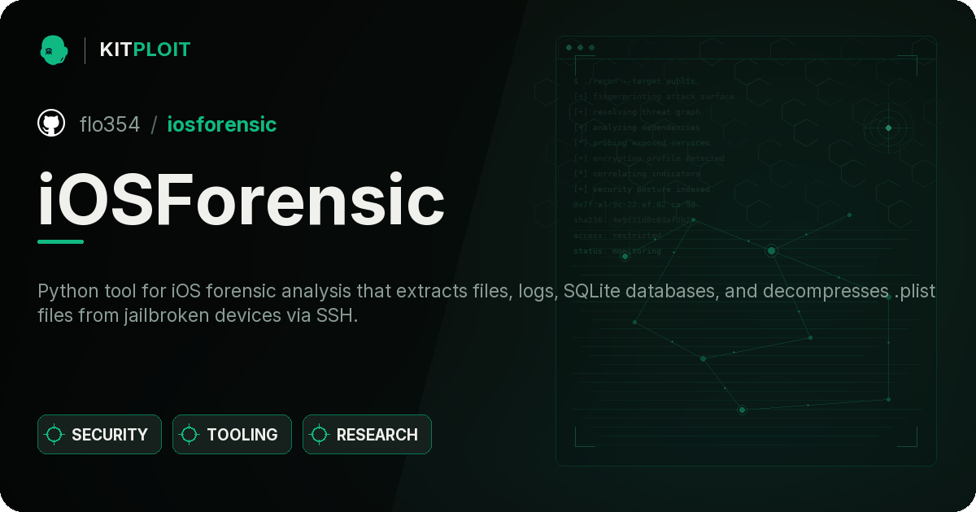Click terminal line 'status: monitoring'
This screenshot has height=512, width=976.
[617, 251]
